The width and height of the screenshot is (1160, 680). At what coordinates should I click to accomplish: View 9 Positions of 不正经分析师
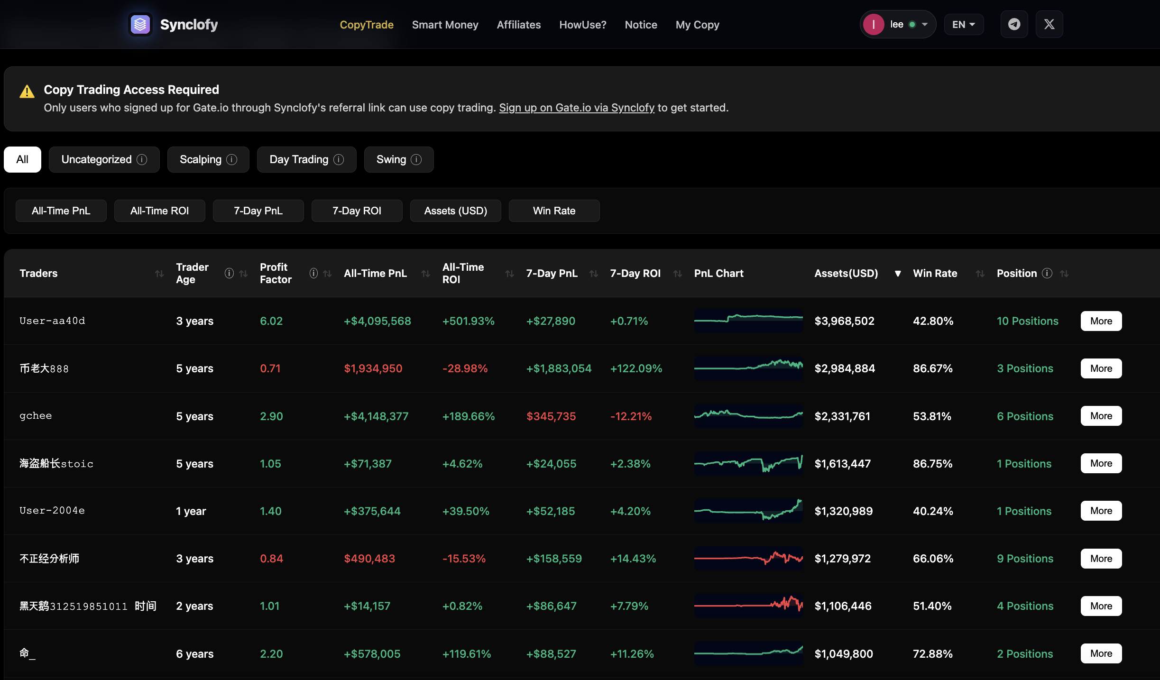pyautogui.click(x=1025, y=559)
